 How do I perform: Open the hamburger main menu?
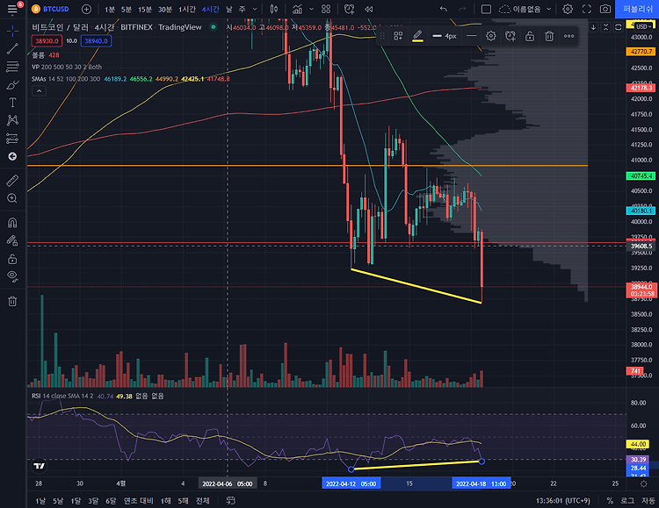pos(12,9)
